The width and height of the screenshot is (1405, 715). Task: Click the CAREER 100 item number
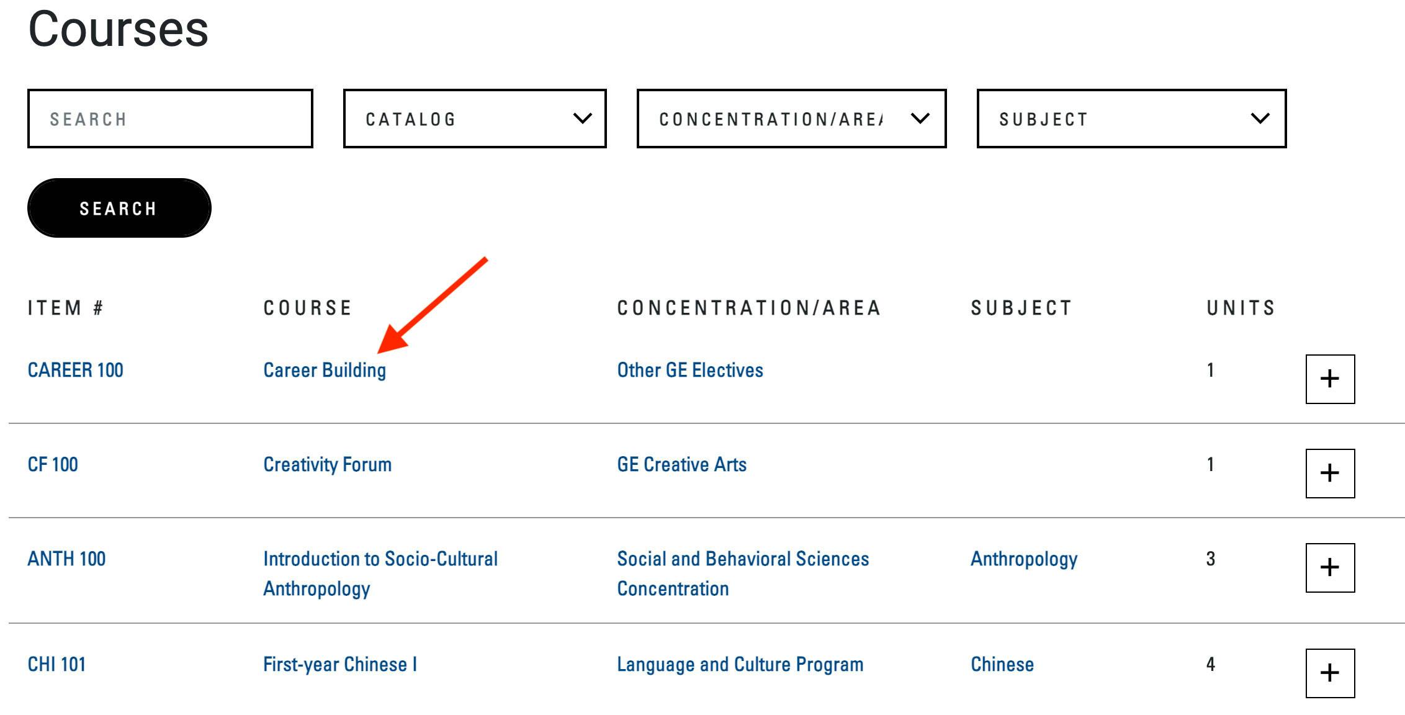pos(75,371)
